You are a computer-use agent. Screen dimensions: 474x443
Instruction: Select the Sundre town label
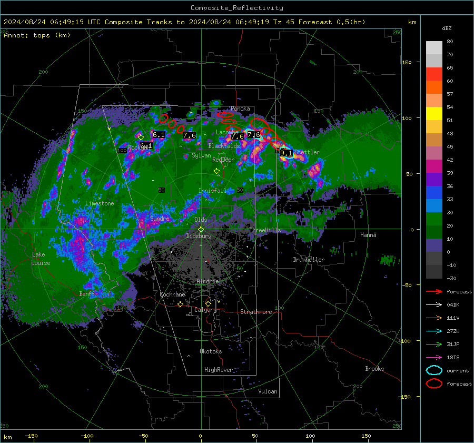(160, 219)
